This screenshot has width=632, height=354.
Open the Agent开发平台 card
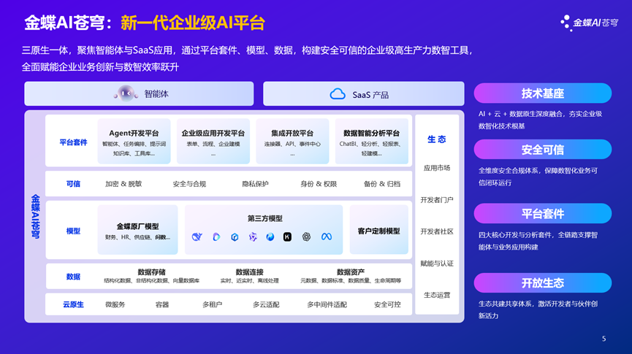tap(134, 142)
